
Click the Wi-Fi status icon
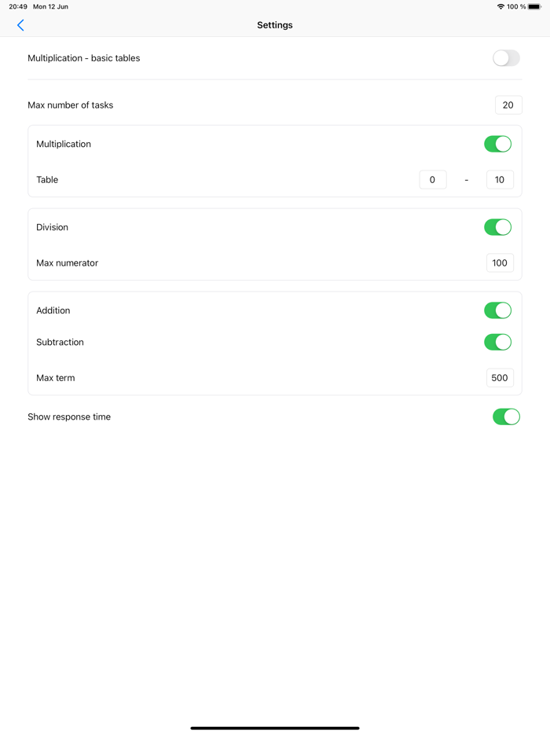coord(500,7)
